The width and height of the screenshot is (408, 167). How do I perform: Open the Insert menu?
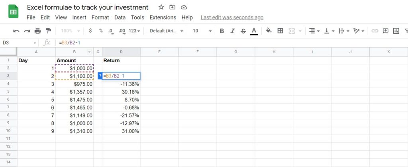pos(79,17)
